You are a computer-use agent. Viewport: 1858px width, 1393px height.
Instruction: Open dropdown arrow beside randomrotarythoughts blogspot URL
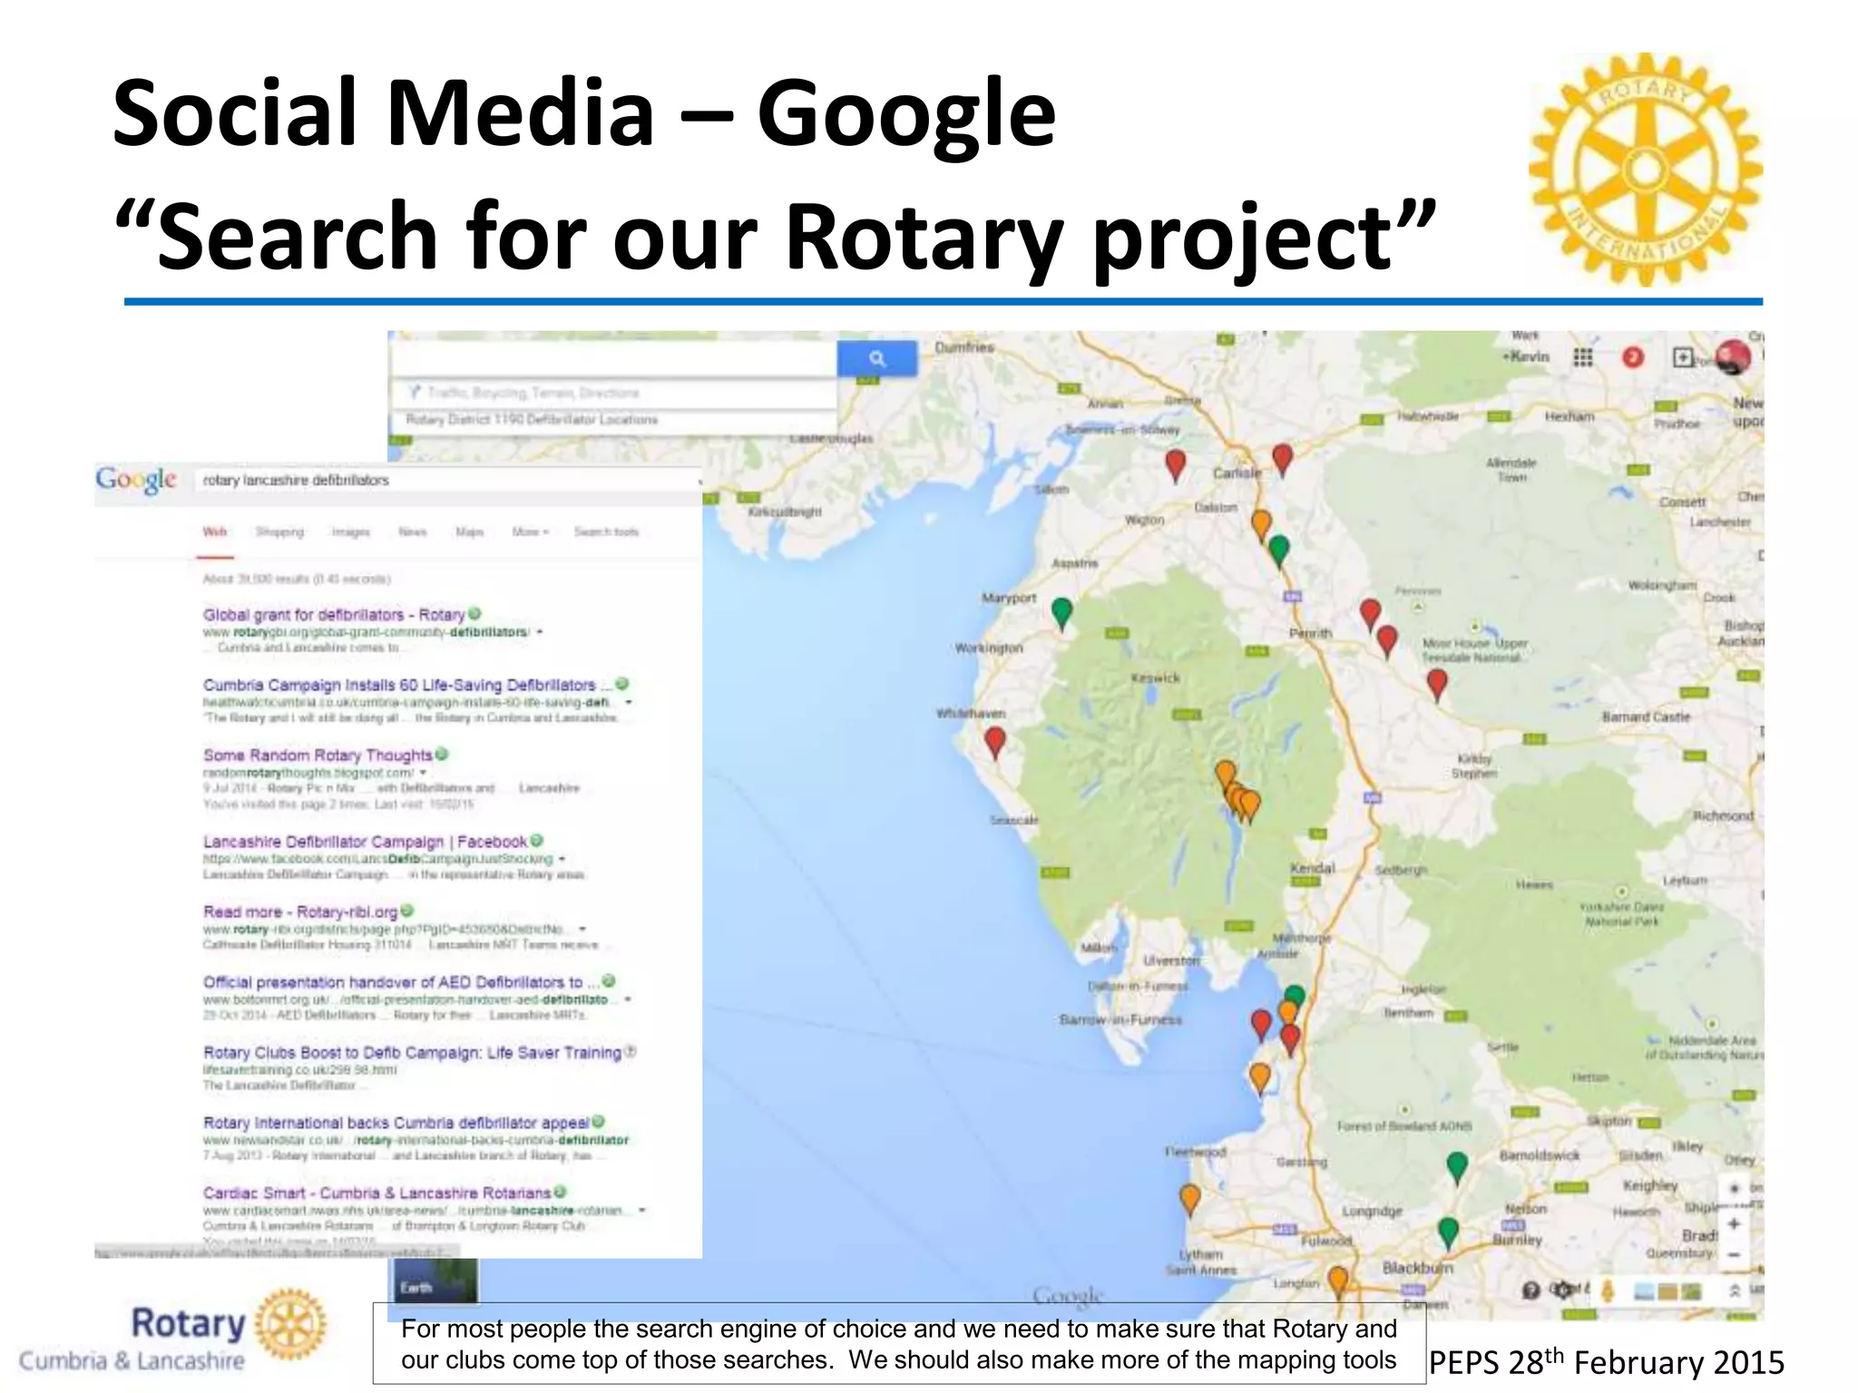pyautogui.click(x=423, y=773)
